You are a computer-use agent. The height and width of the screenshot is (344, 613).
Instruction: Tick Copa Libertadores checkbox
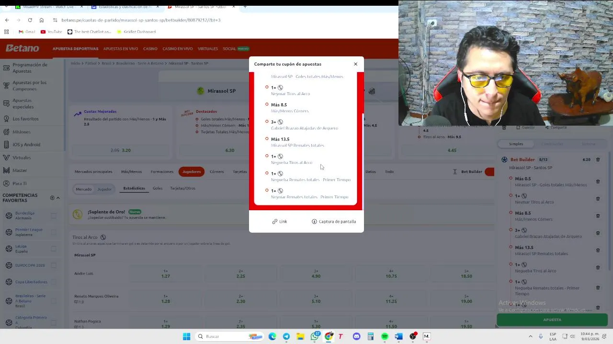54,282
